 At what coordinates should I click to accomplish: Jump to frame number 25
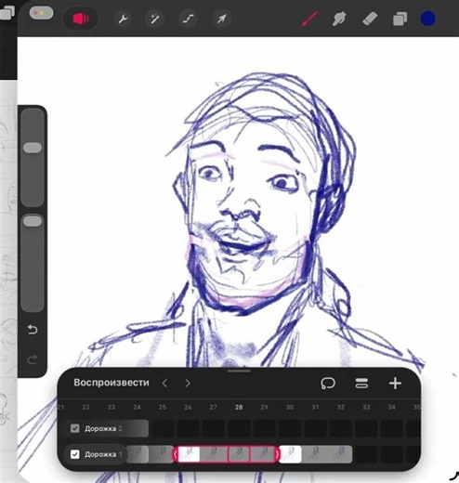pyautogui.click(x=163, y=407)
